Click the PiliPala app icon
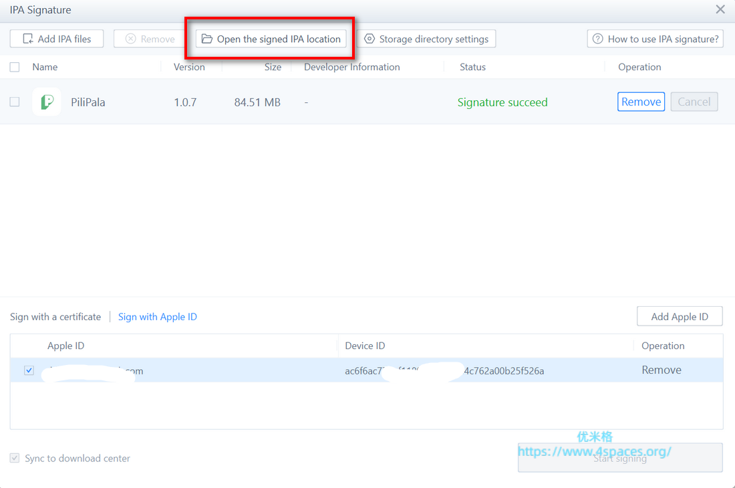This screenshot has width=735, height=488. coord(47,102)
